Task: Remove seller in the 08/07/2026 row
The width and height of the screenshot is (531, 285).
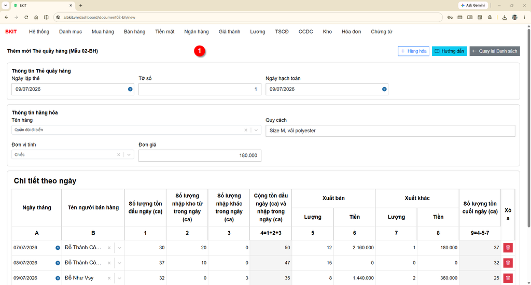Action: click(x=109, y=263)
